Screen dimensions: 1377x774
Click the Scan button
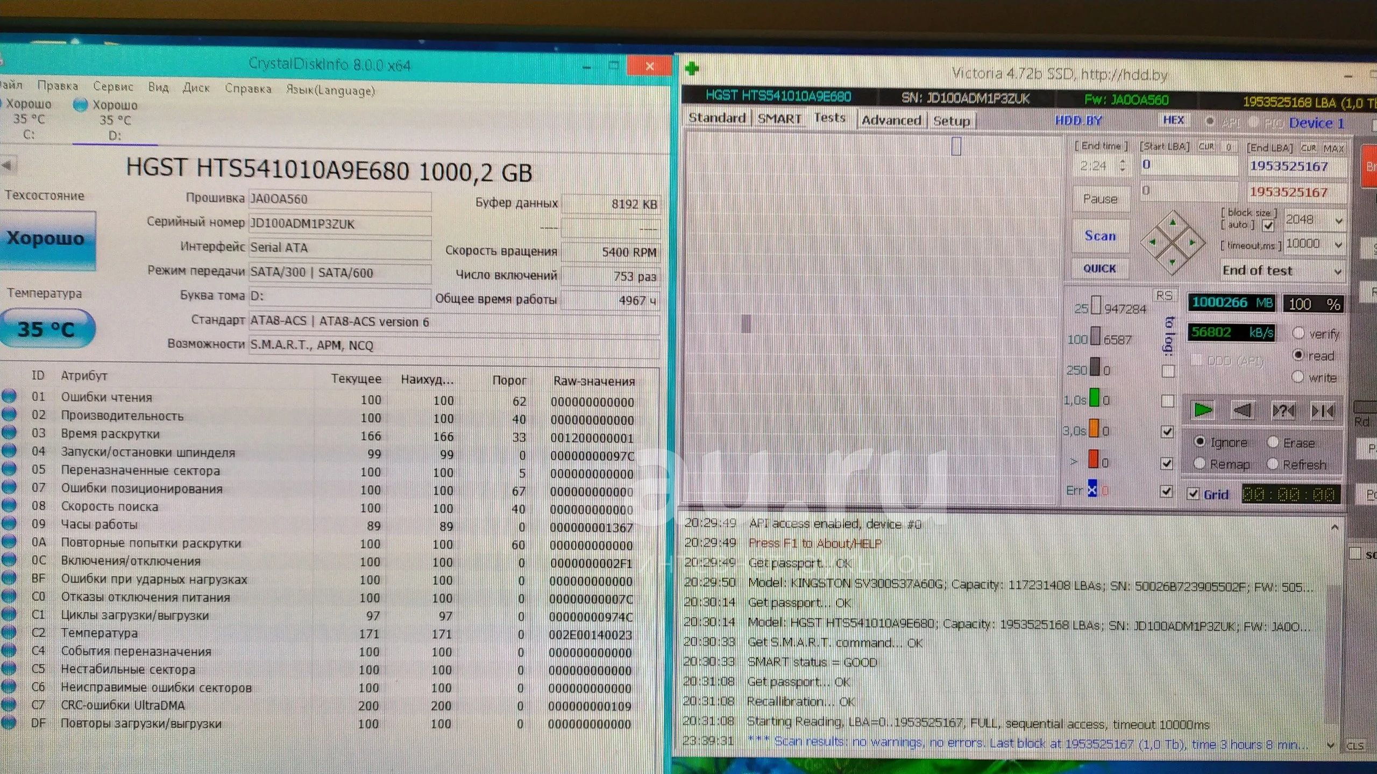pos(1100,235)
